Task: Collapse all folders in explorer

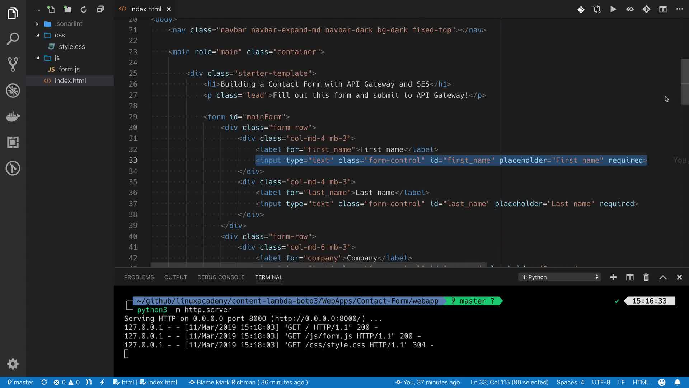Action: [100, 9]
